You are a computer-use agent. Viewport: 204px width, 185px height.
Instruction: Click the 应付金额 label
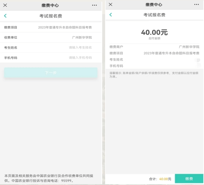(154, 38)
